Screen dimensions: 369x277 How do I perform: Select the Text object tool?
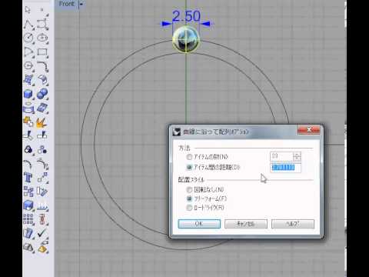click(28, 177)
